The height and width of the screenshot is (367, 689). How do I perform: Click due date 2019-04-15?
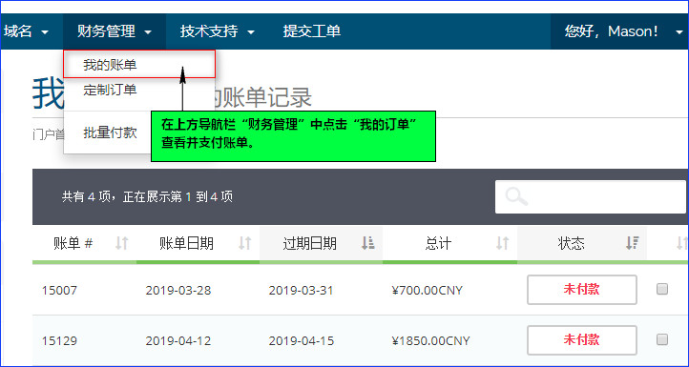coord(301,341)
